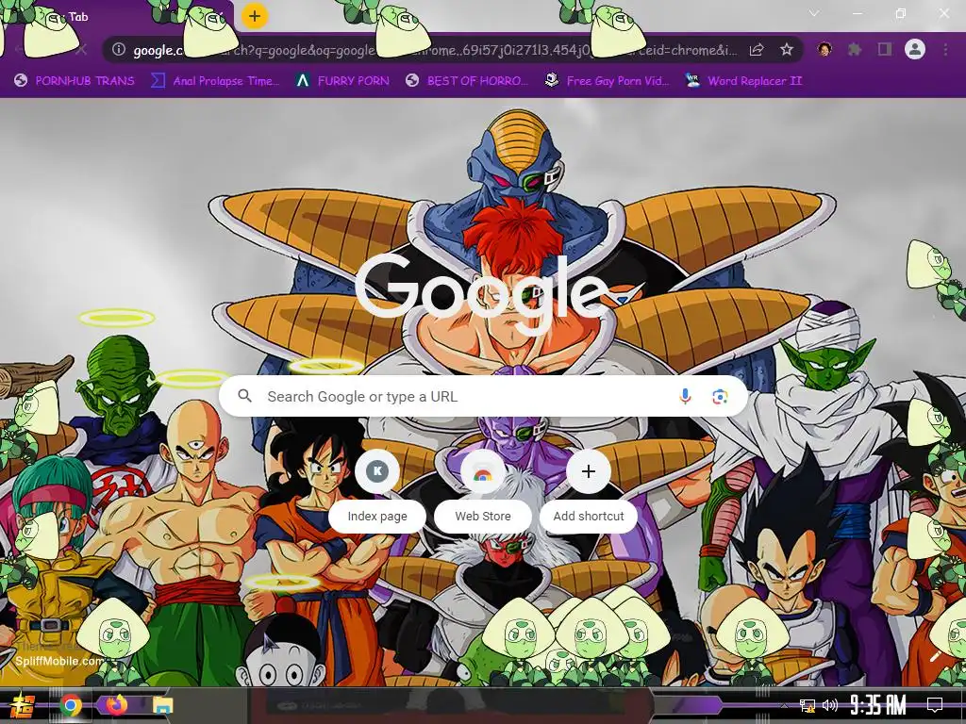Open the volume control in the system tray
The image size is (966, 724).
click(x=830, y=705)
